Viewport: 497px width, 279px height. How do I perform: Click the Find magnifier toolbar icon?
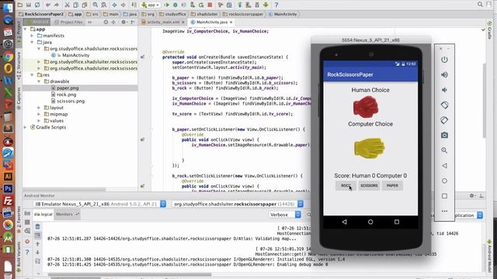point(95,5)
